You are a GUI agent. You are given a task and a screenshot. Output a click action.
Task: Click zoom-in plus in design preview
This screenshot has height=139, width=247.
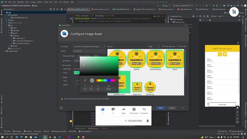pyautogui.click(x=238, y=112)
